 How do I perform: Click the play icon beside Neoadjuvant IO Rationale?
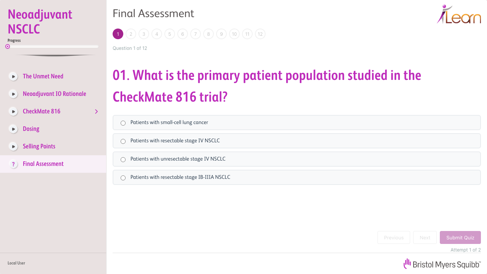[x=13, y=94]
